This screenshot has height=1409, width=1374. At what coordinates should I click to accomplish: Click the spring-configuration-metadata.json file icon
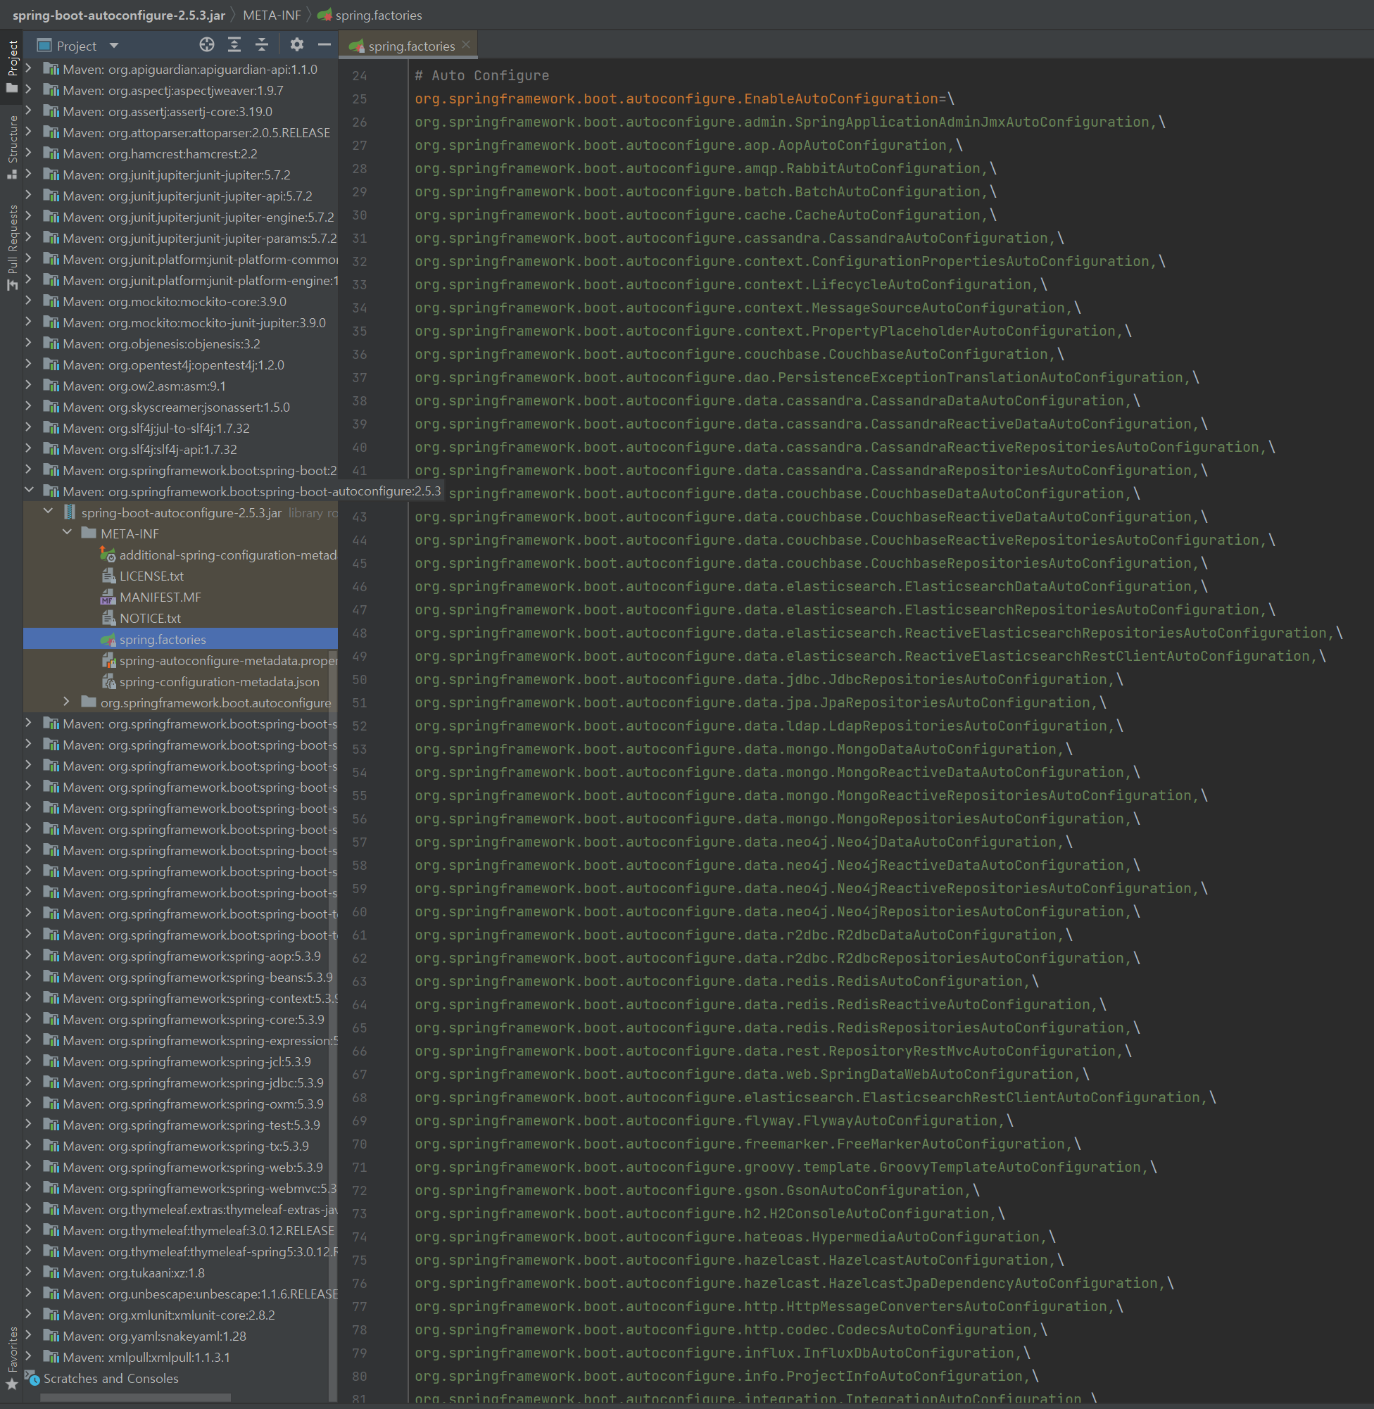tap(109, 681)
